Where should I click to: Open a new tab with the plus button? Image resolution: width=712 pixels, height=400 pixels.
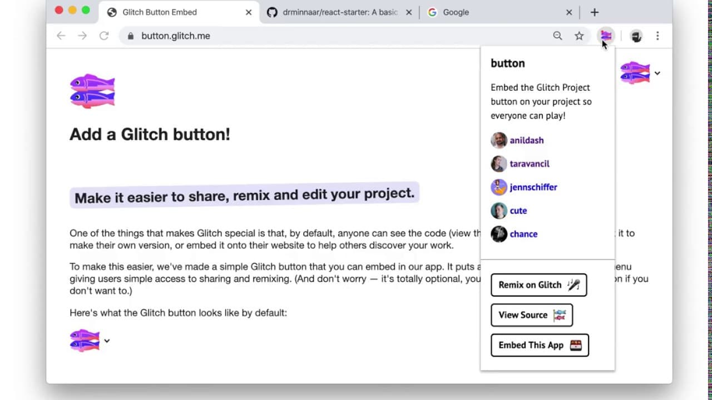tap(595, 12)
